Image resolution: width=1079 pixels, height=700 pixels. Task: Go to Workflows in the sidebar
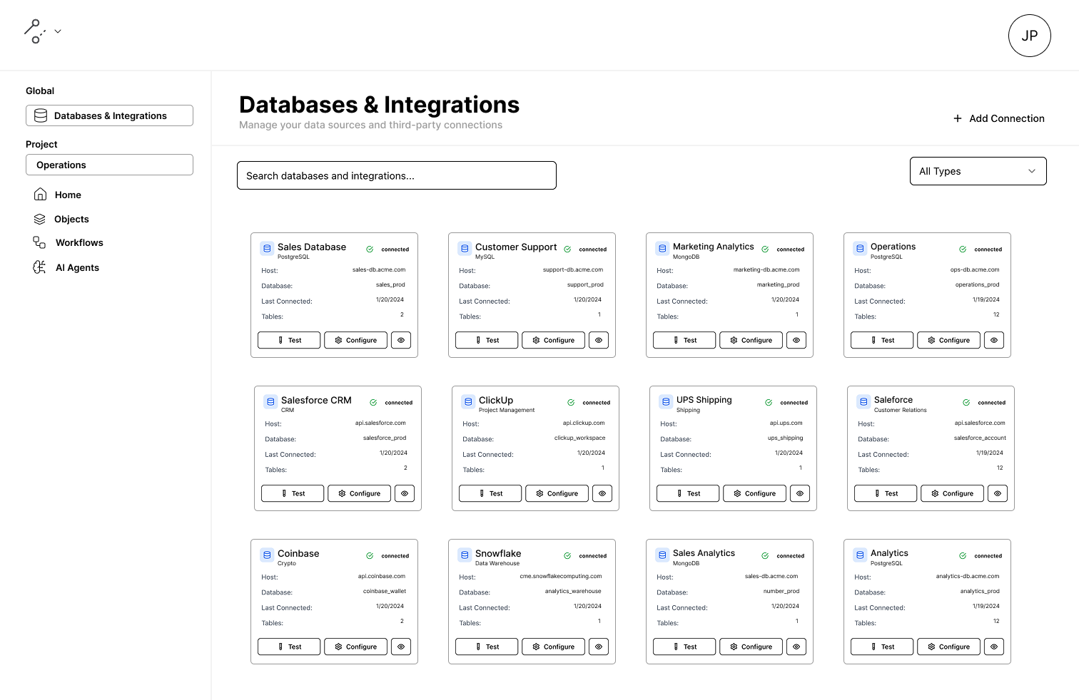(x=79, y=243)
